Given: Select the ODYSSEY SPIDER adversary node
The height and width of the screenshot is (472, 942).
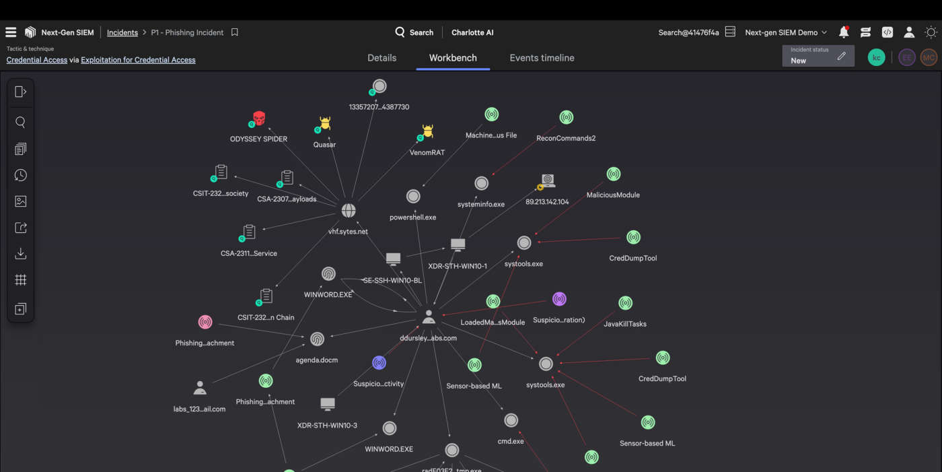Looking at the screenshot, I should click(x=259, y=120).
